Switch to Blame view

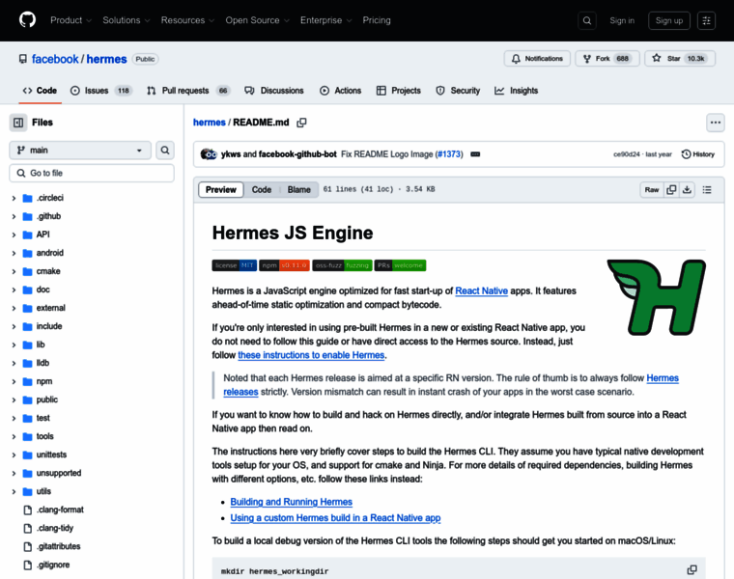298,189
